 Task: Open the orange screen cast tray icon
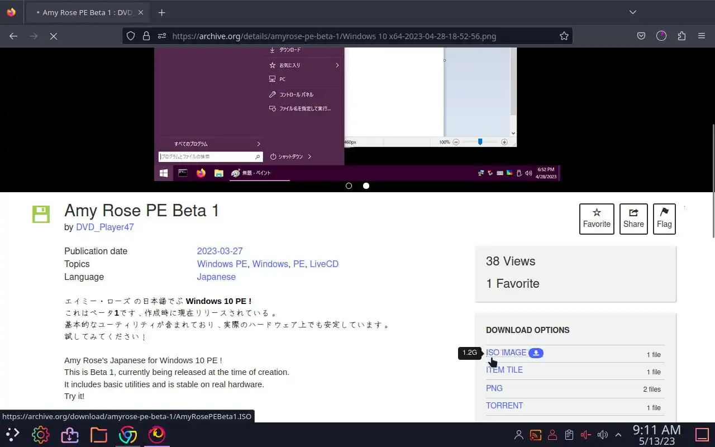click(x=536, y=435)
